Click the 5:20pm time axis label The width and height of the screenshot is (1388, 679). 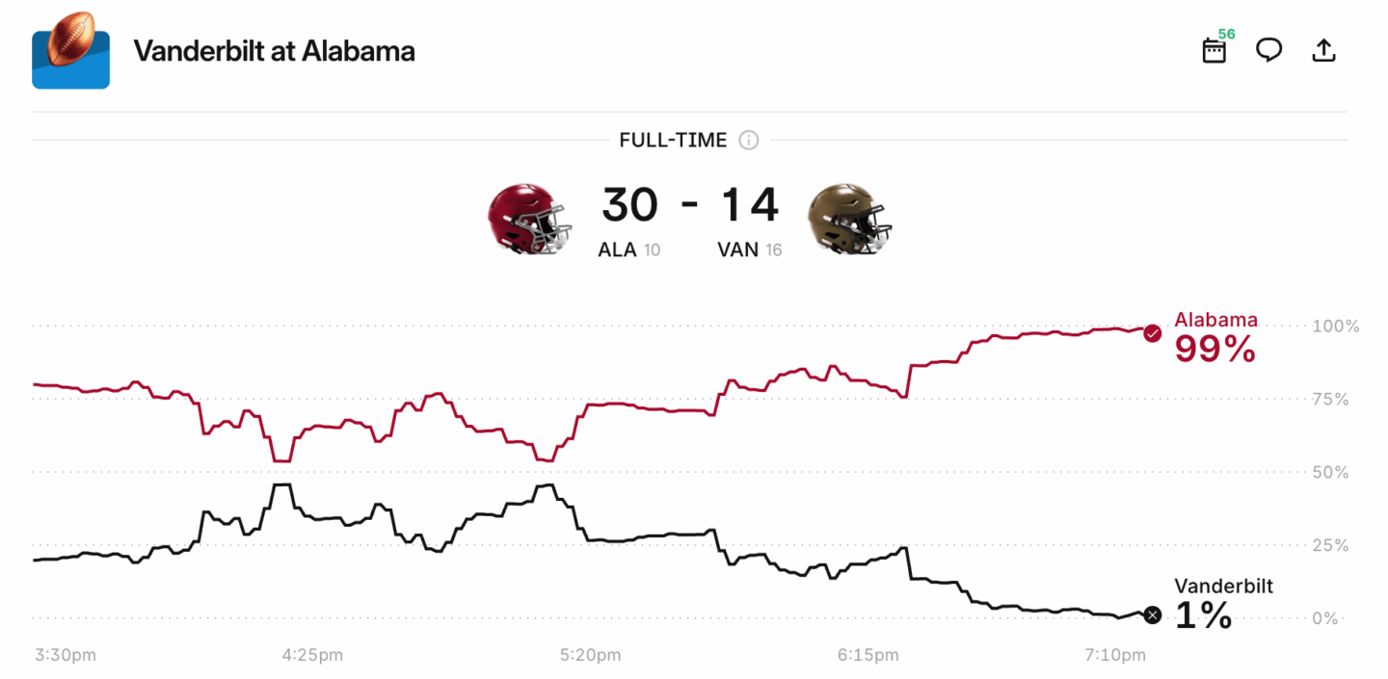tap(590, 656)
